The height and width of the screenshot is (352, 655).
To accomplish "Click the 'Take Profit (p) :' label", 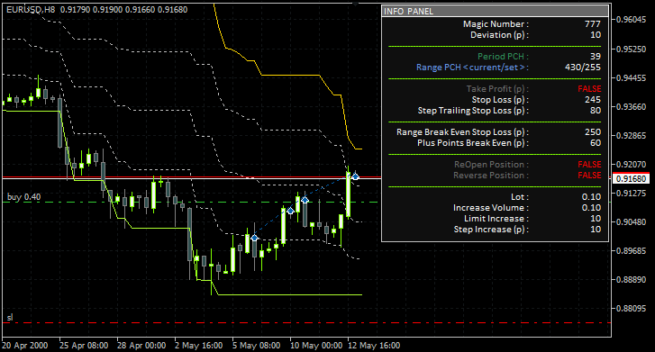I will 497,89.
